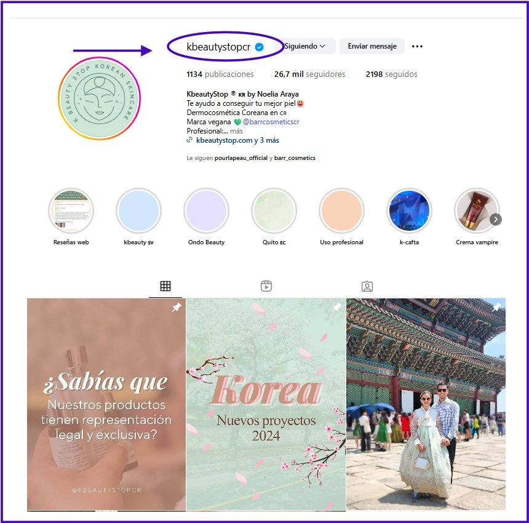Open the k-cafta story highlight
529x523 pixels.
[409, 210]
